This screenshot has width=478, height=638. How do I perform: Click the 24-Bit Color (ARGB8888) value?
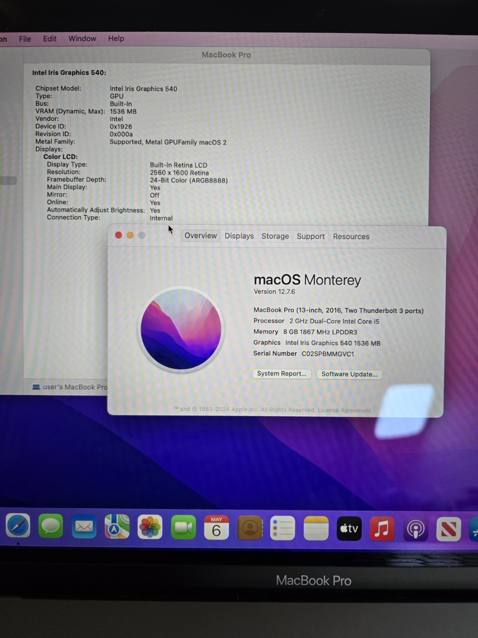pos(189,180)
